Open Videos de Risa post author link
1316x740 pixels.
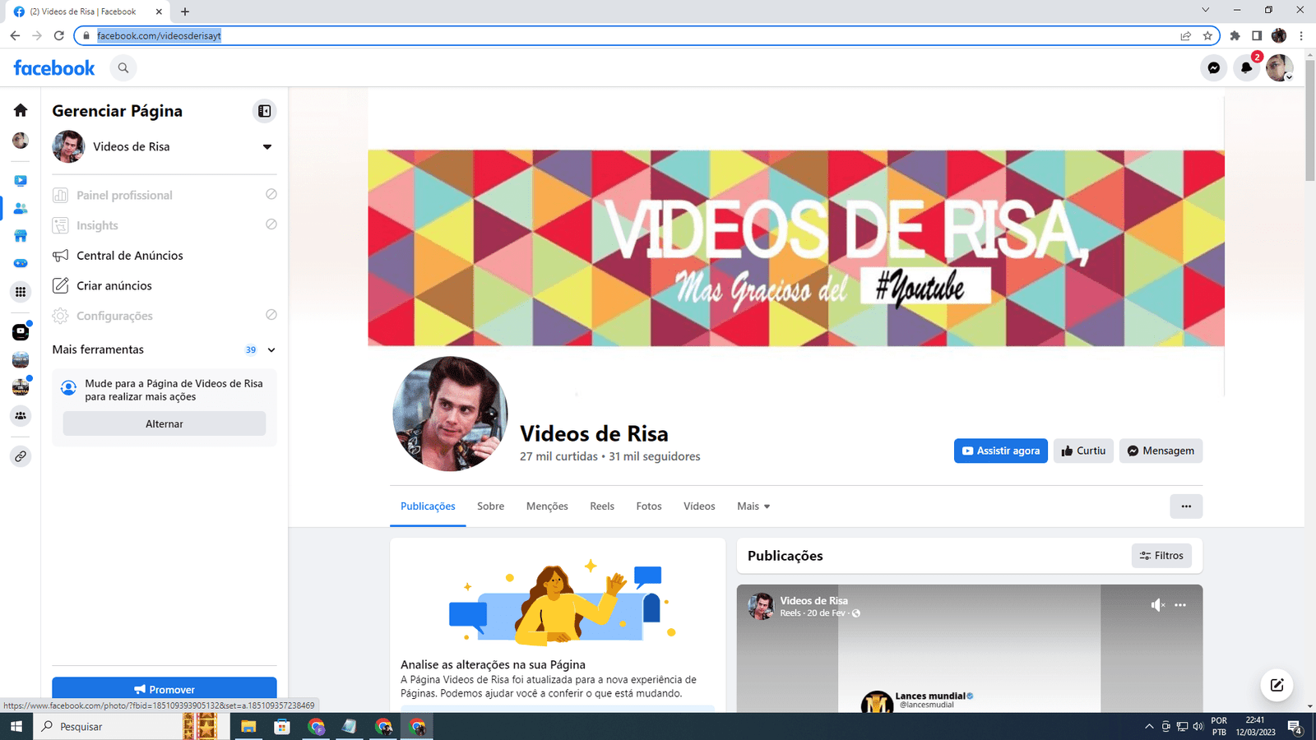[813, 601]
